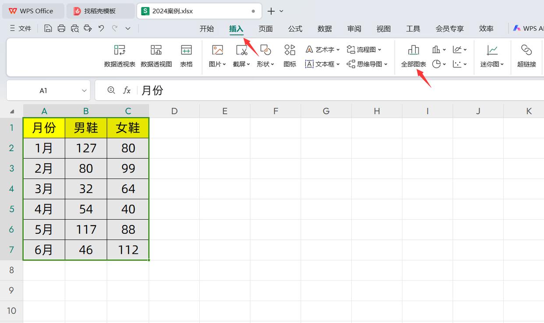Insert a pie chart
This screenshot has height=323, width=544.
tap(439, 64)
